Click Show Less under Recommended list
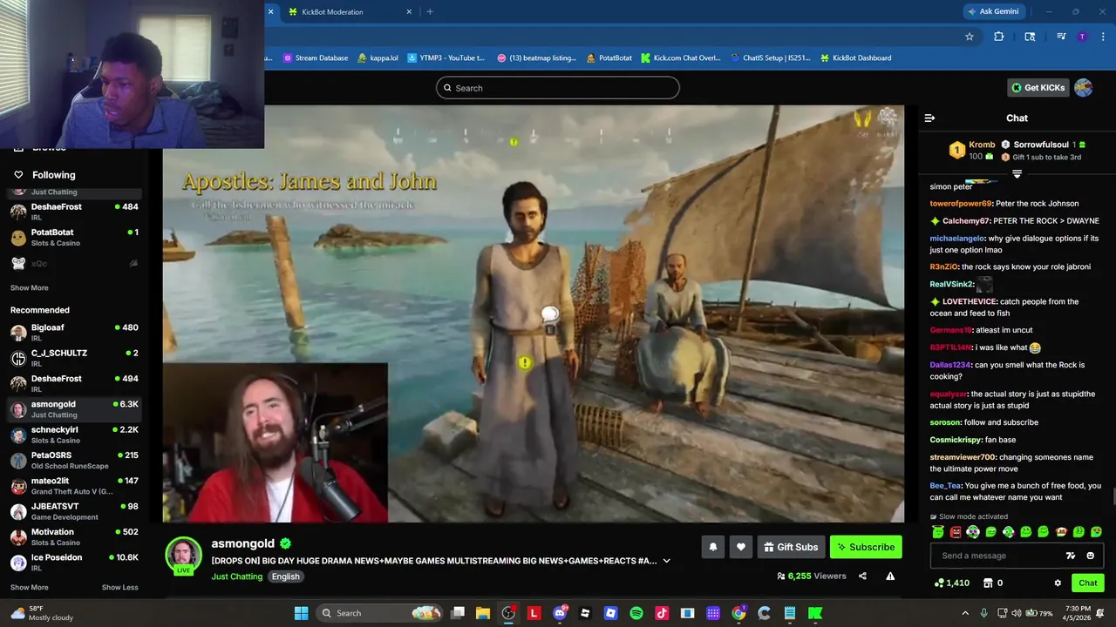The height and width of the screenshot is (627, 1116). pyautogui.click(x=119, y=587)
